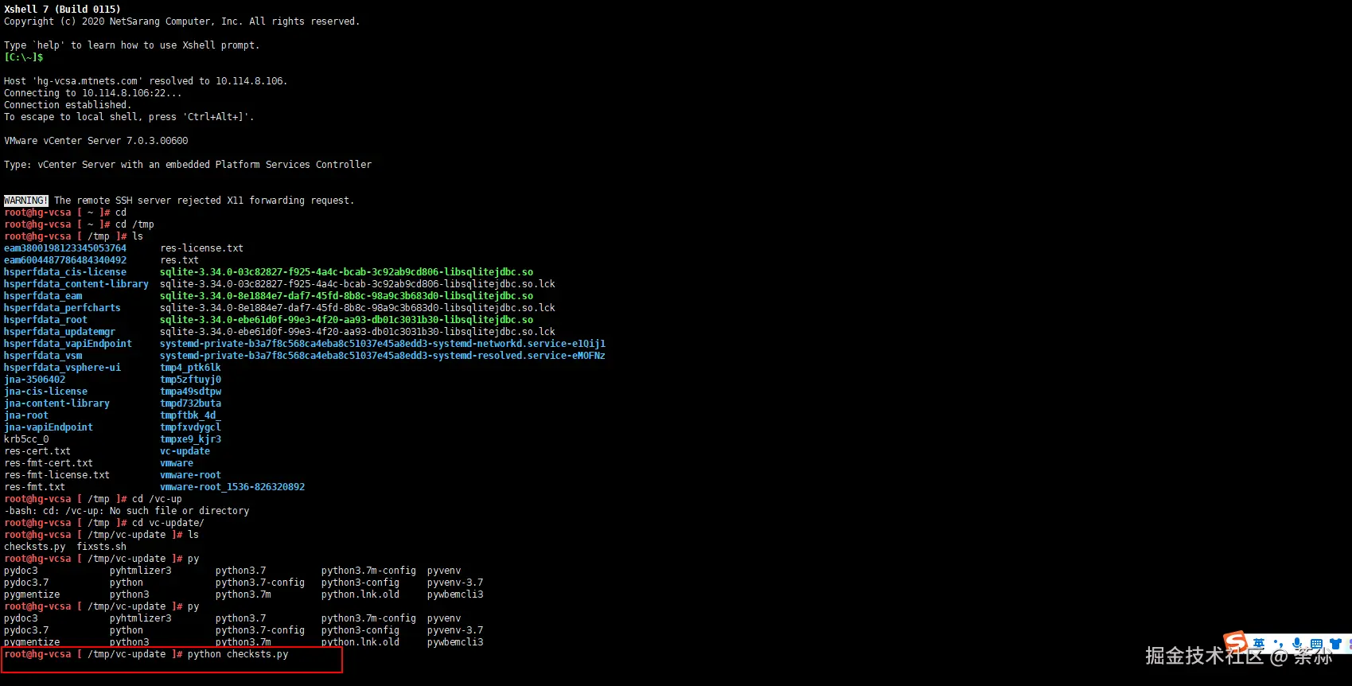
Task: Click 'eam3800198123345053764' directory name
Action: click(65, 248)
